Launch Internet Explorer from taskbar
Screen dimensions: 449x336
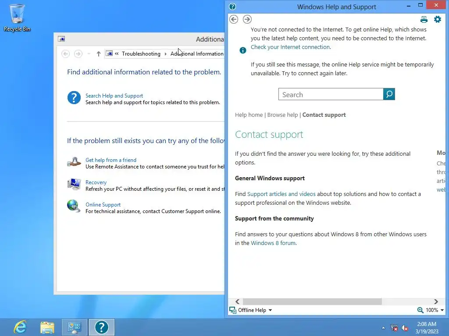20,327
